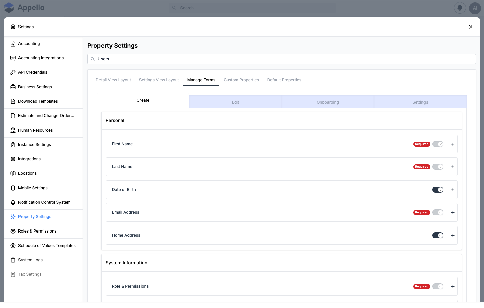Open notifications bell in top bar

[460, 8]
